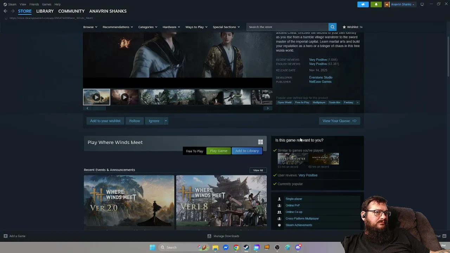The image size is (450, 253).
Task: Click the Steam logo in the title bar
Action: click(5, 4)
